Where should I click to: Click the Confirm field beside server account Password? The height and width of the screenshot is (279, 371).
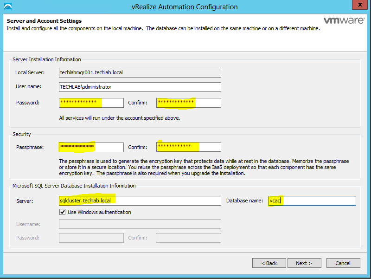[x=189, y=103]
